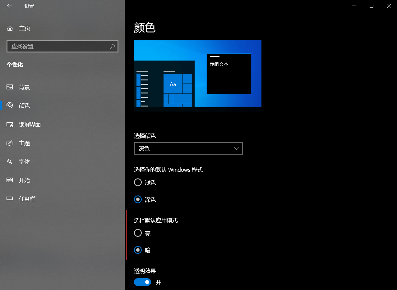Click the 颜色 palette icon
The height and width of the screenshot is (290, 397).
10,106
